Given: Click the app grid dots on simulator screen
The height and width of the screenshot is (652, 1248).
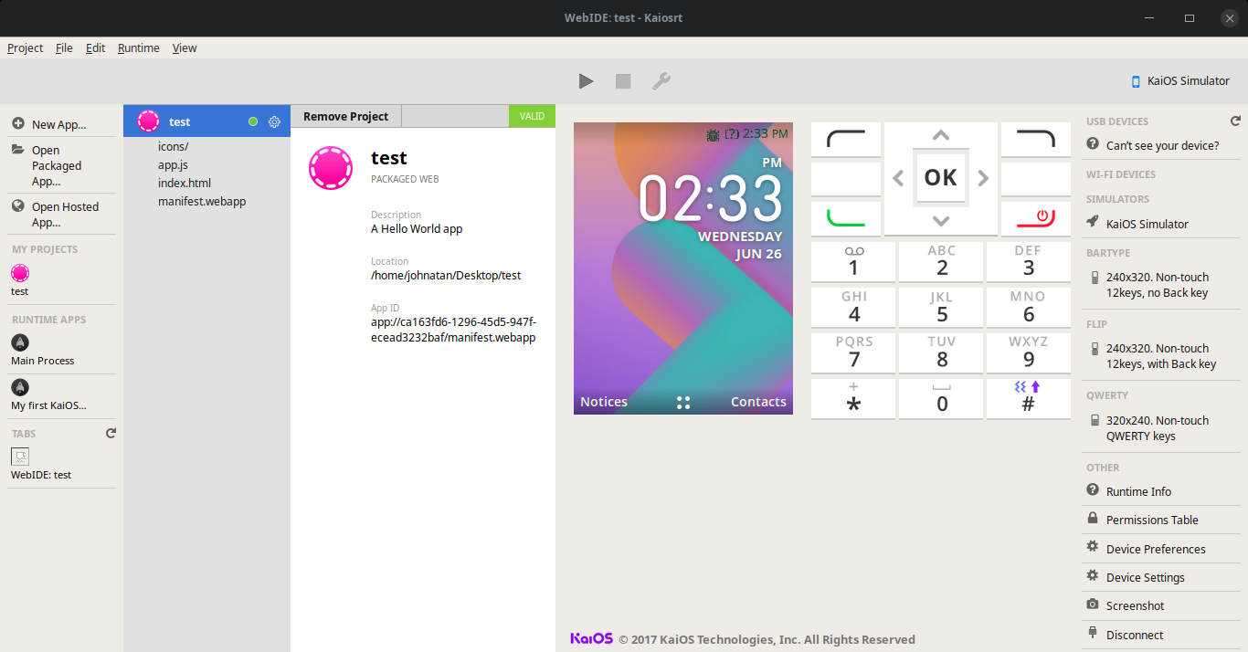Looking at the screenshot, I should [x=683, y=403].
